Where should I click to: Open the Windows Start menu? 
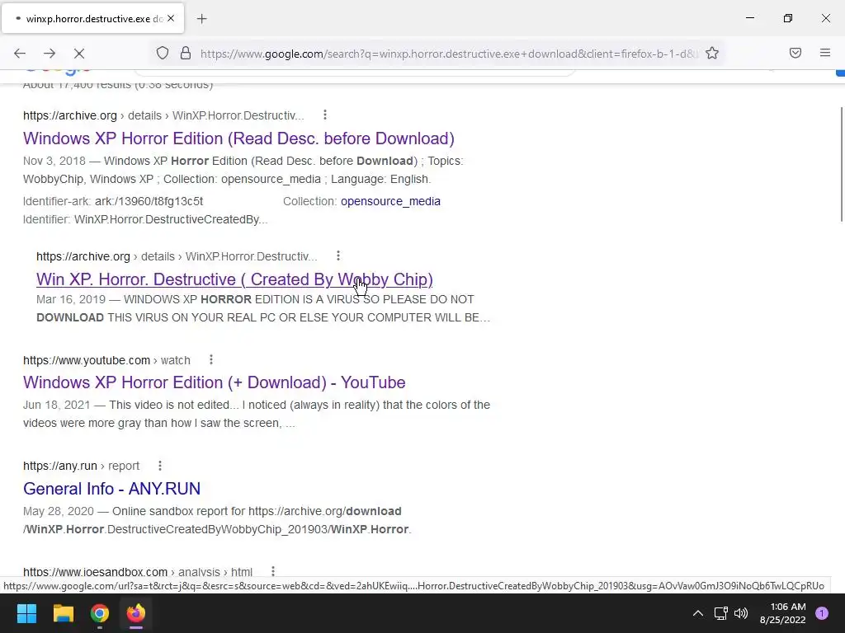point(26,613)
